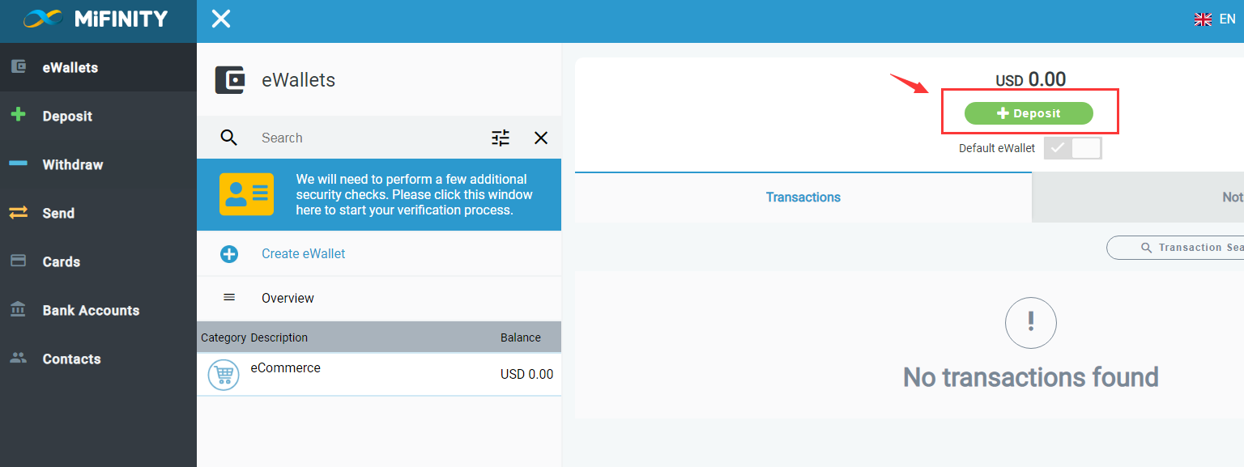1244x467 pixels.
Task: Toggle the Default eWallet switch
Action: pyautogui.click(x=1072, y=148)
